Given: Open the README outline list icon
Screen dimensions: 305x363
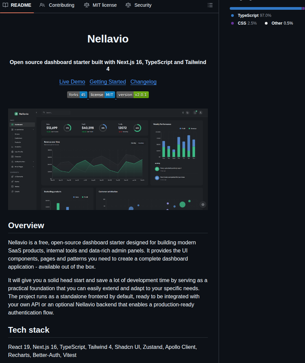Looking at the screenshot, I should [x=210, y=5].
